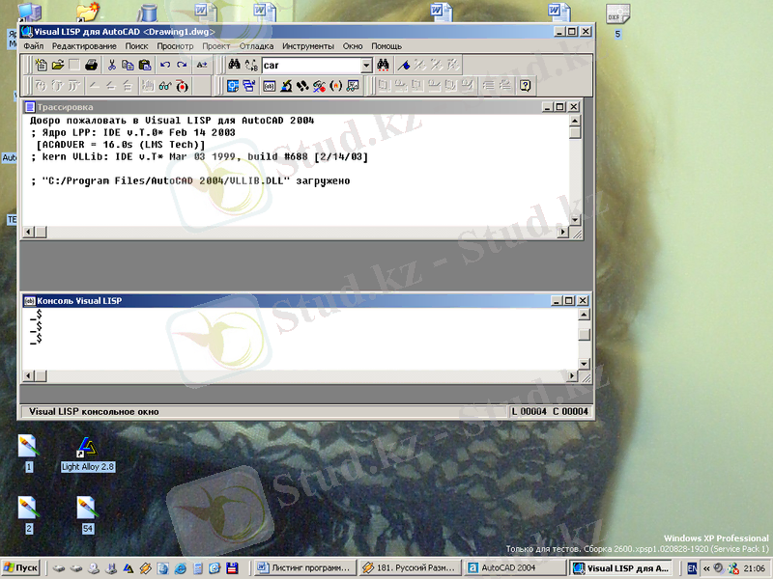
Task: Click the Paste clipboard icon
Action: coord(145,65)
